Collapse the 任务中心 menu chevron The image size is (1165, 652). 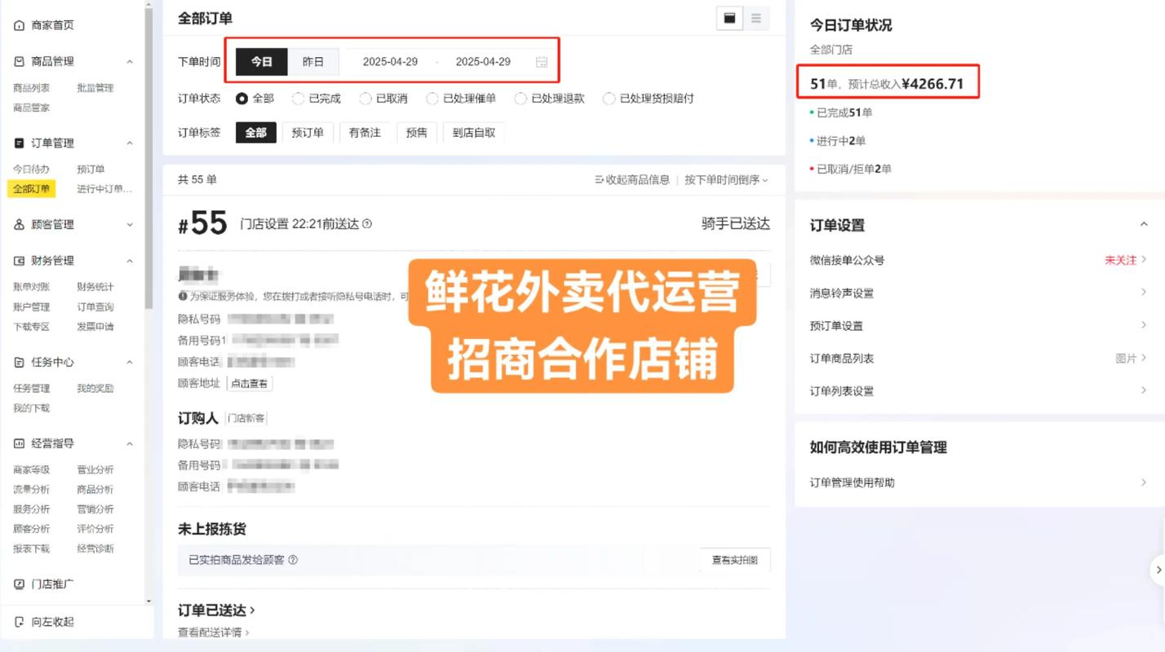pyautogui.click(x=130, y=362)
